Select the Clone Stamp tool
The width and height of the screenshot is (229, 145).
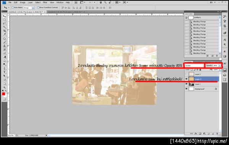coord(4,46)
